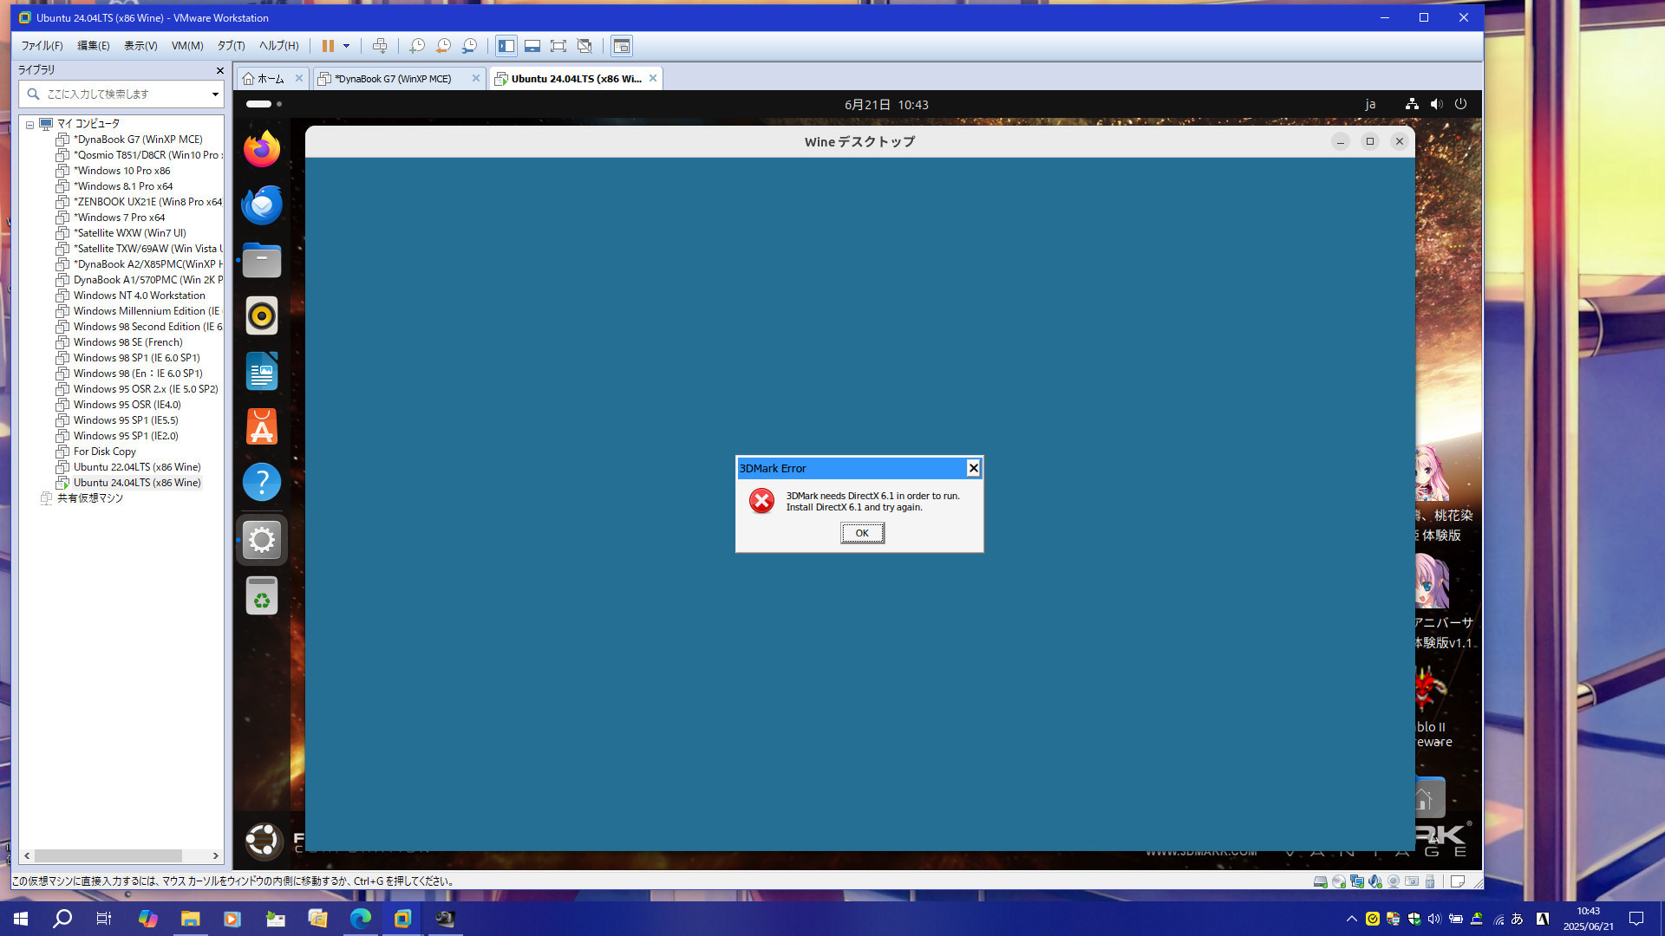The width and height of the screenshot is (1665, 936).
Task: Open the snapshot manager from the toolbar
Action: pyautogui.click(x=469, y=46)
